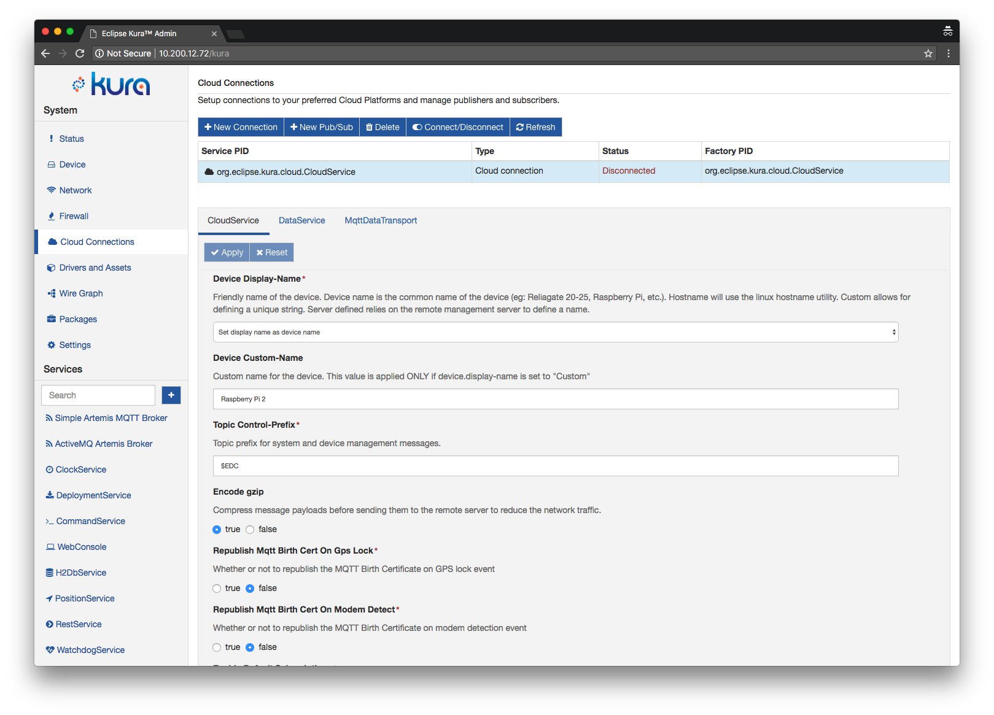Click the ClockService clock icon
994x715 pixels.
point(50,470)
